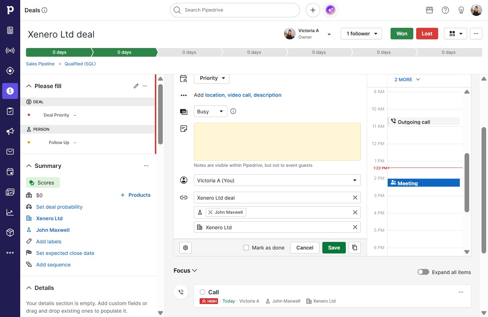Click the duplicate activity copy icon

(x=355, y=248)
